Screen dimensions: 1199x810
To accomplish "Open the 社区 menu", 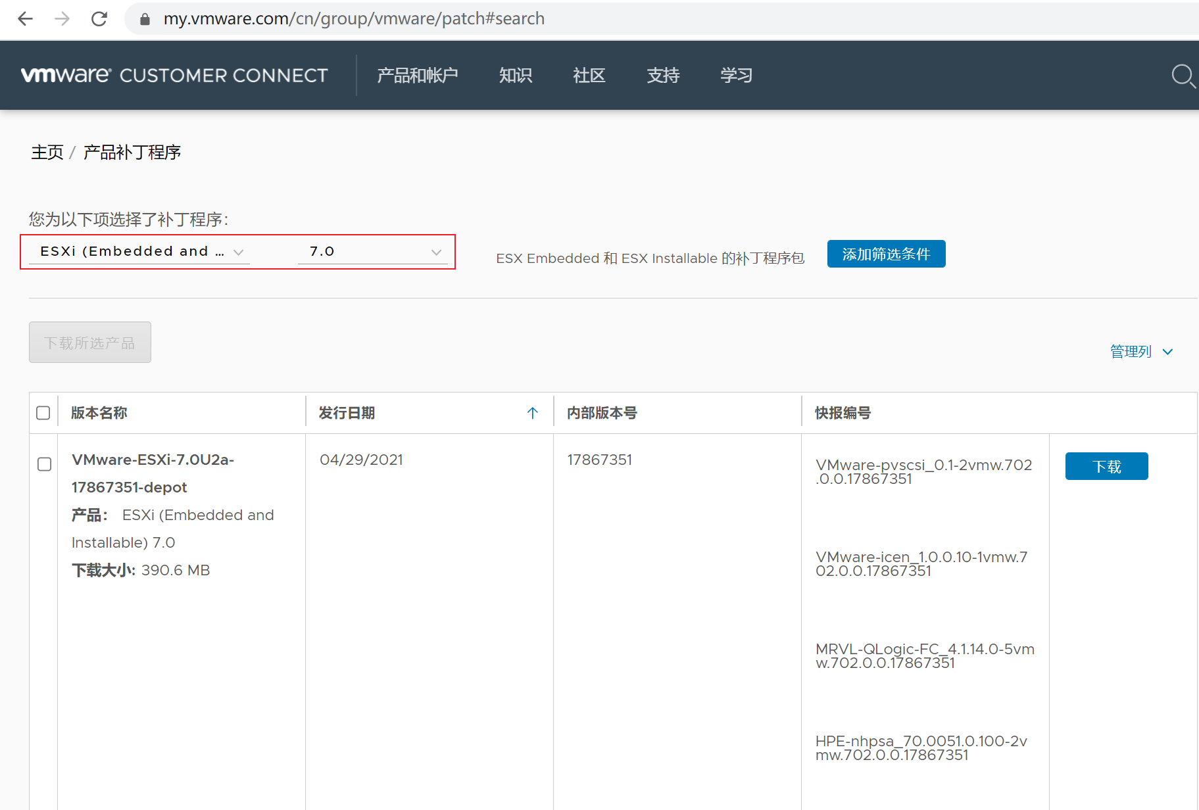I will point(589,75).
